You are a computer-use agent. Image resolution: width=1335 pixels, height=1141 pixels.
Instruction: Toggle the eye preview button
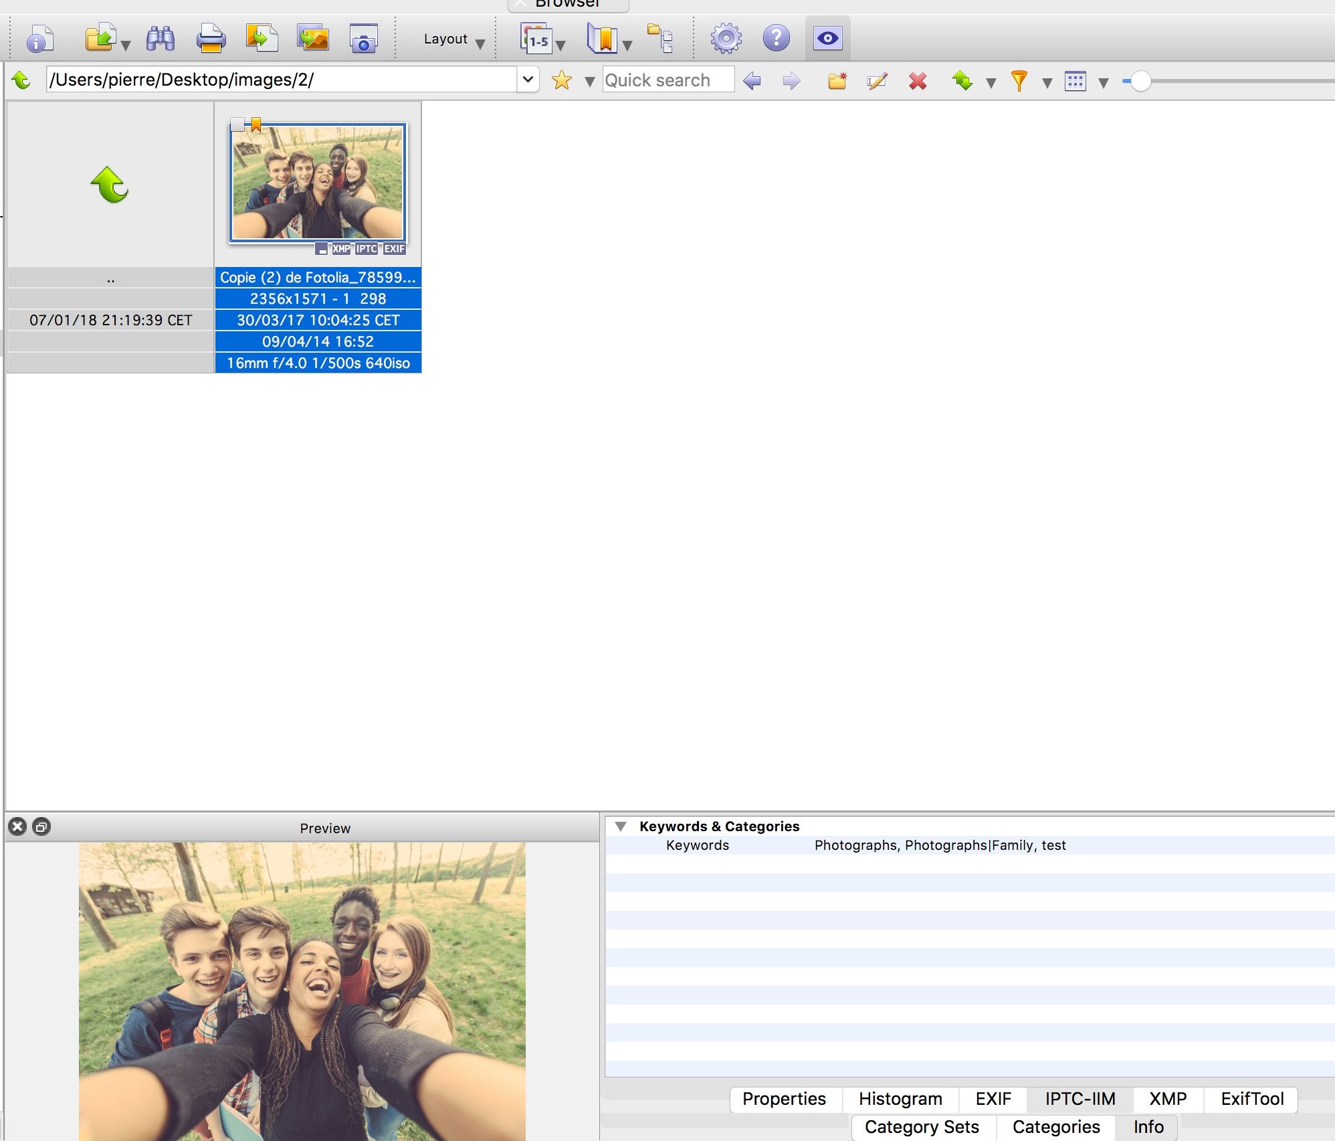(827, 39)
